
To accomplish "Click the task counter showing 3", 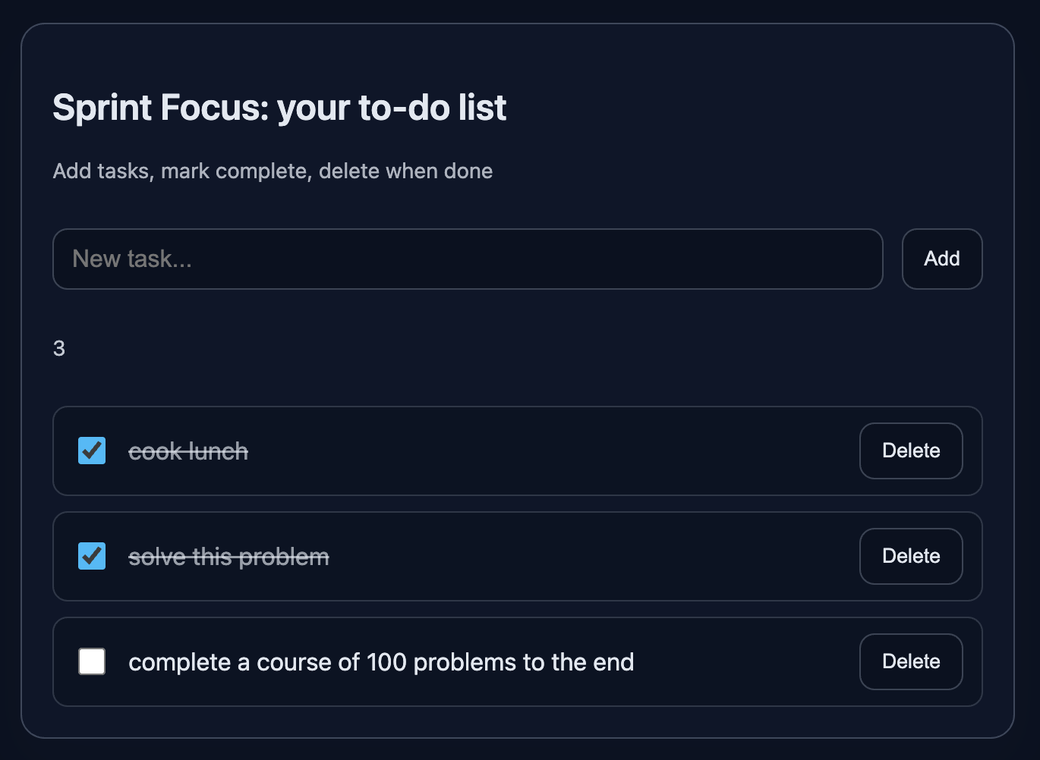I will [x=58, y=348].
